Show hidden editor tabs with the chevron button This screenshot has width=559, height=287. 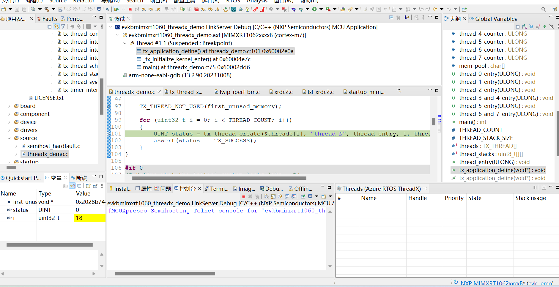399,90
